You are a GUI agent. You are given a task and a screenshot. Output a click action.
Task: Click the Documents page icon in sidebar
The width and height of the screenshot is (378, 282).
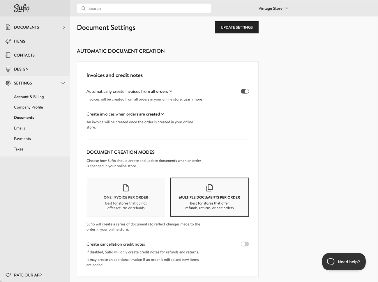[8, 27]
